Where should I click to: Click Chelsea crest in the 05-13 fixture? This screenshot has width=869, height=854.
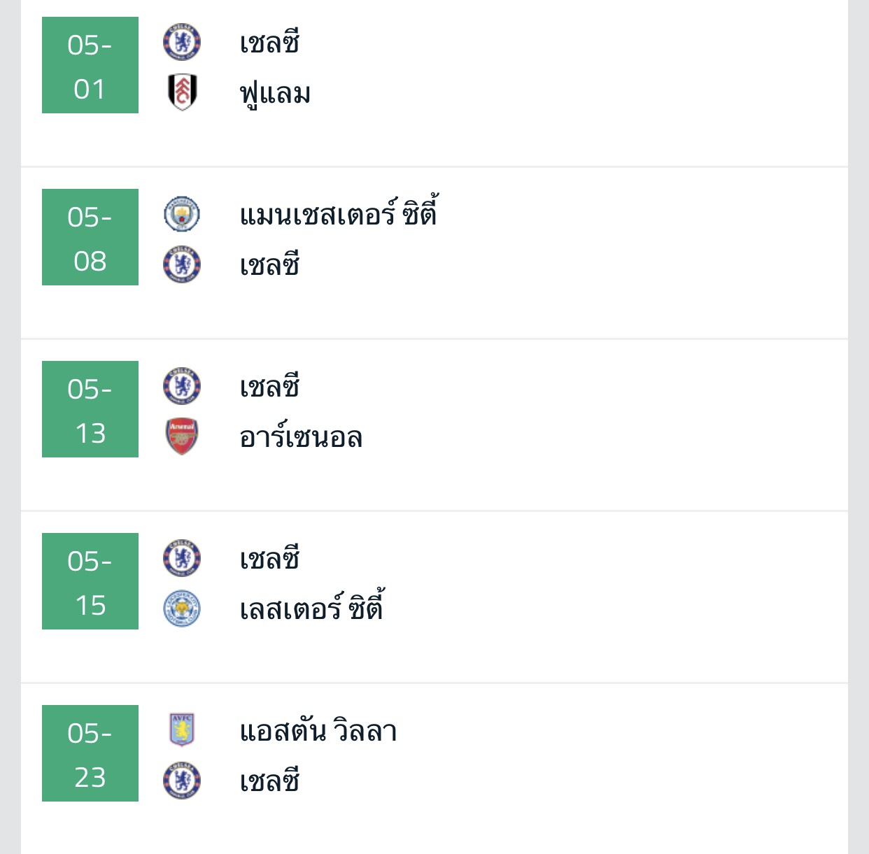click(x=182, y=387)
